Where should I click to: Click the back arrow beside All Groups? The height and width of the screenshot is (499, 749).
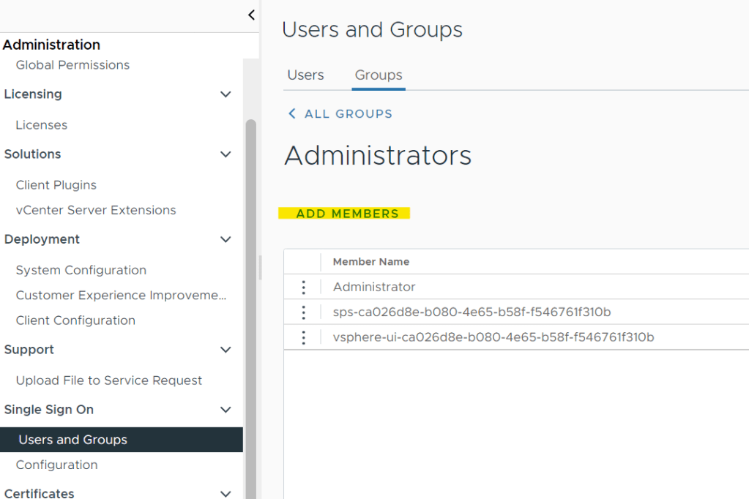[292, 114]
